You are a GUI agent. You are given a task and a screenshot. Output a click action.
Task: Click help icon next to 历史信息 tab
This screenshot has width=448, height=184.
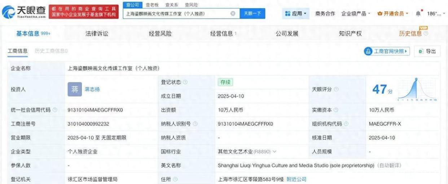click(x=426, y=34)
